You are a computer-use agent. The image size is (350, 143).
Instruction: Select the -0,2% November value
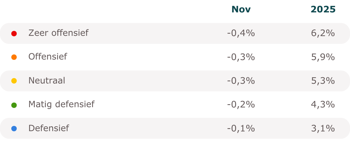(241, 104)
